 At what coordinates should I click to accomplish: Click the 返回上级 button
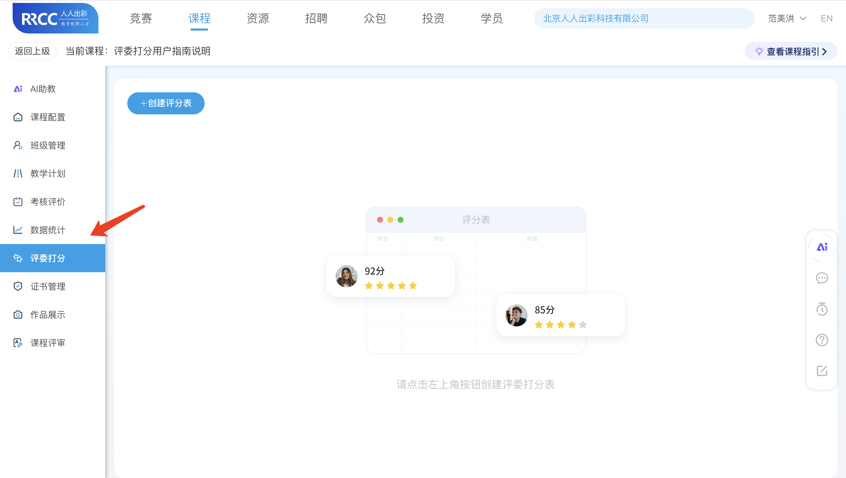pos(32,51)
